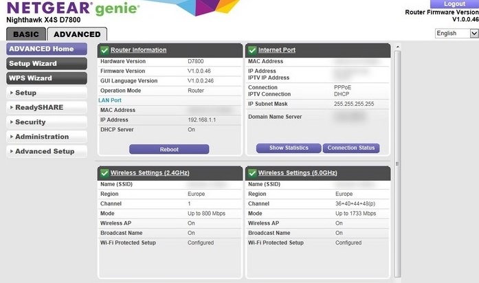Expand the Advanced Setup menu section
The image size is (479, 283).
pyautogui.click(x=47, y=151)
